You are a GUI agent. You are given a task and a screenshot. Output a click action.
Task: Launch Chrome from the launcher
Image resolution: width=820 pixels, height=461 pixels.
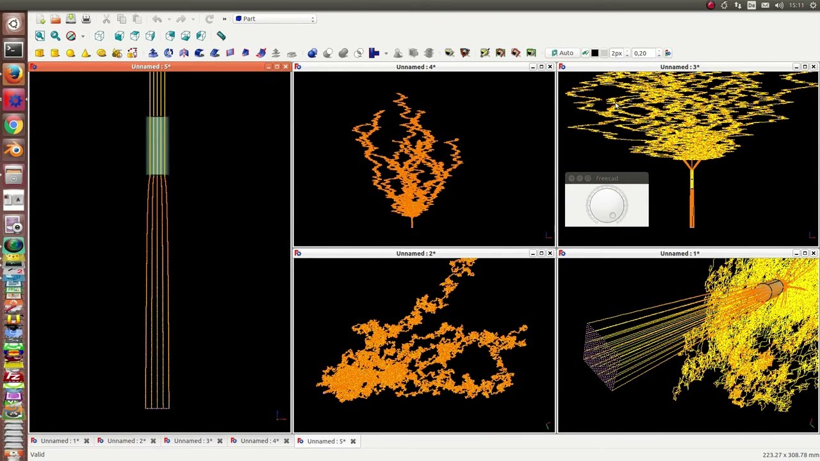click(x=13, y=125)
